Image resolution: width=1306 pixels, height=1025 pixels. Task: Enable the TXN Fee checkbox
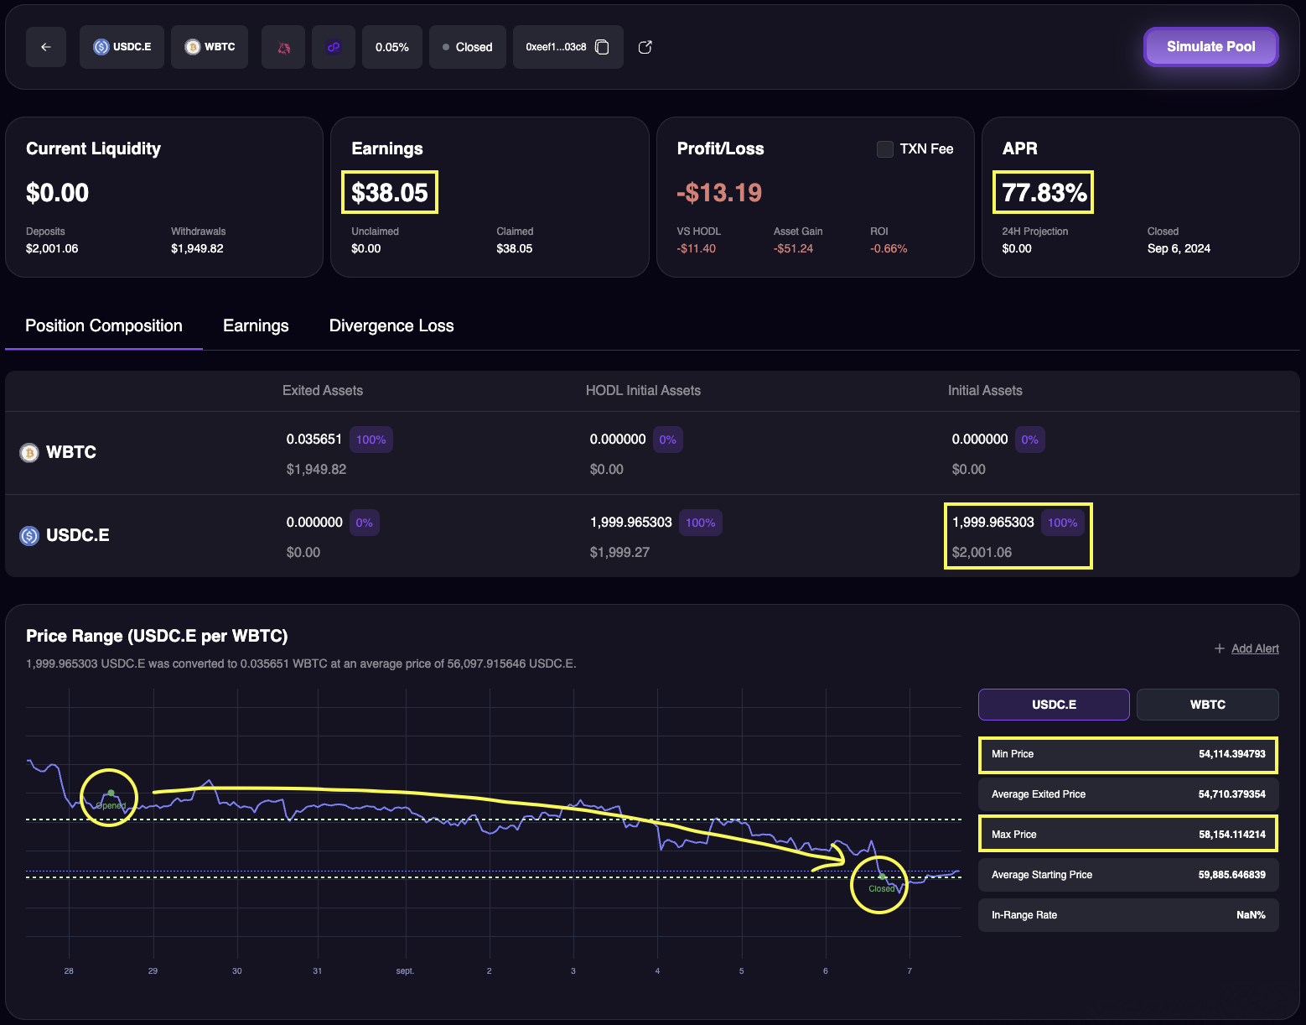coord(884,149)
